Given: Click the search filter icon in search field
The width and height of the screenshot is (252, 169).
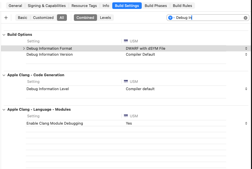Looking at the screenshot, I should click(x=171, y=18).
